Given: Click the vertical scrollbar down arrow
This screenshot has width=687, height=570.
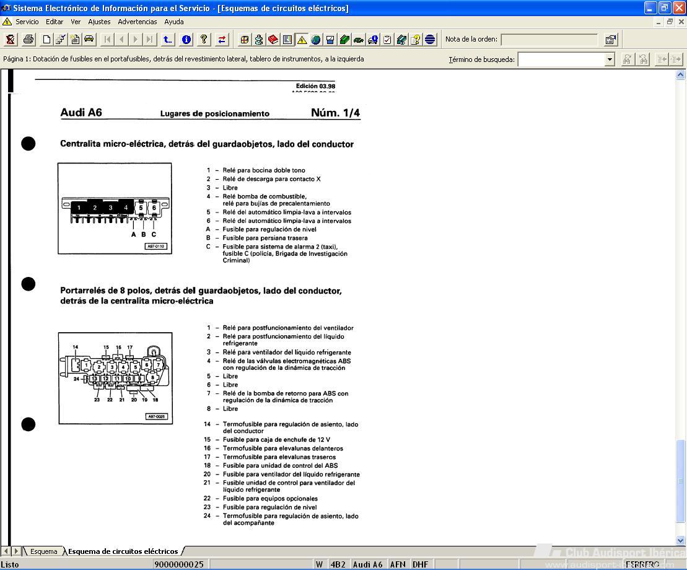Looking at the screenshot, I should 680,541.
